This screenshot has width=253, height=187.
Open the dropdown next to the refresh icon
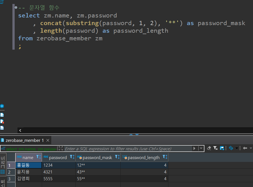(237, 148)
